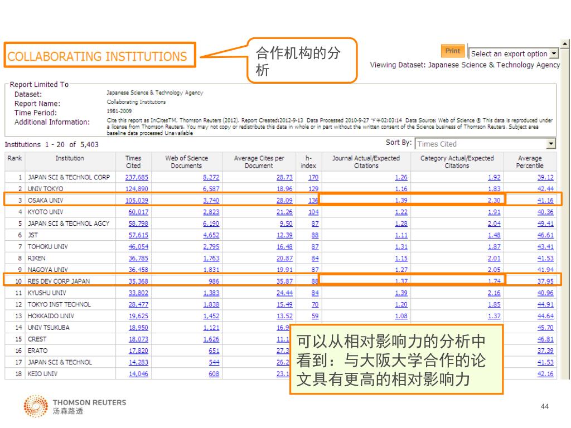Click the h-index column header

(x=308, y=162)
